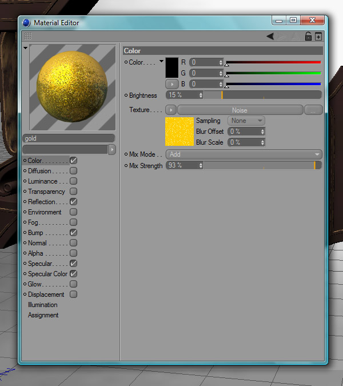Open the color mode triangle next to Color

161,61
